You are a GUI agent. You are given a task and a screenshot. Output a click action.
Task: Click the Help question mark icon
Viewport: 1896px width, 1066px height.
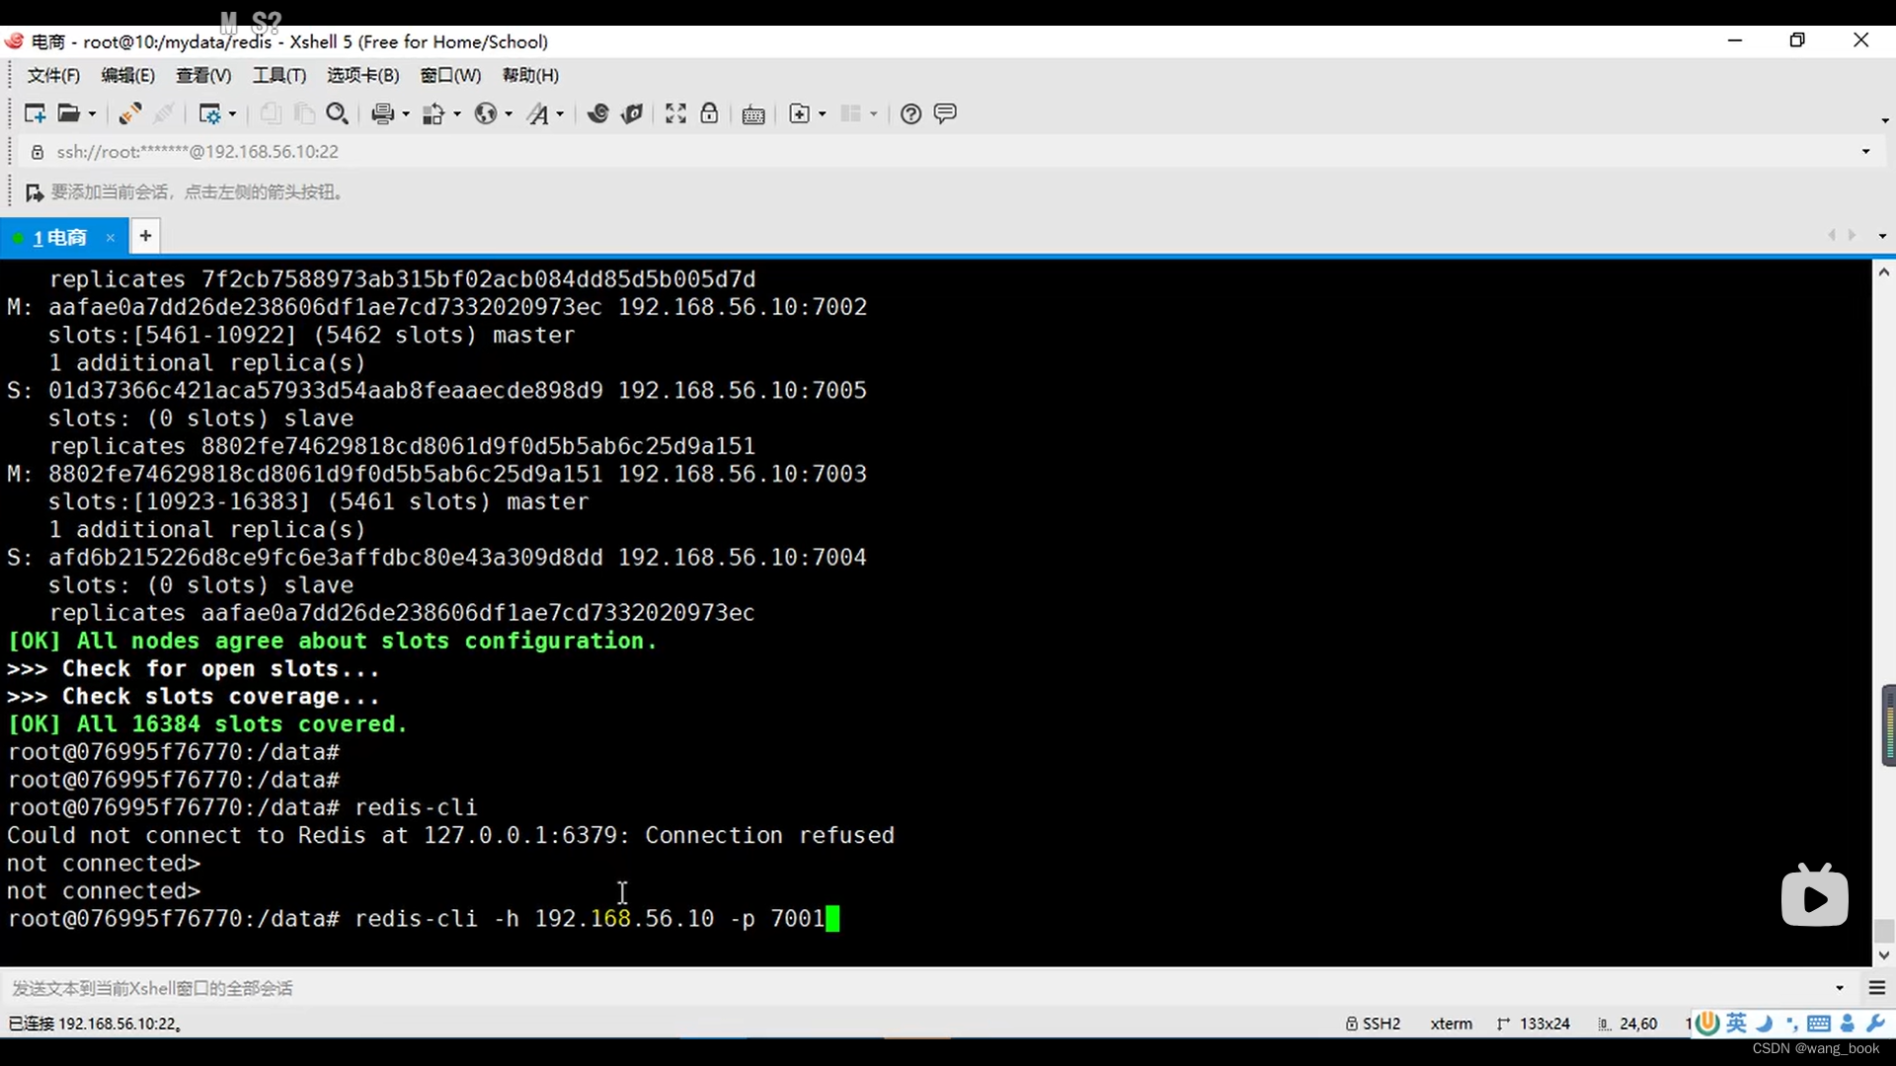[911, 114]
